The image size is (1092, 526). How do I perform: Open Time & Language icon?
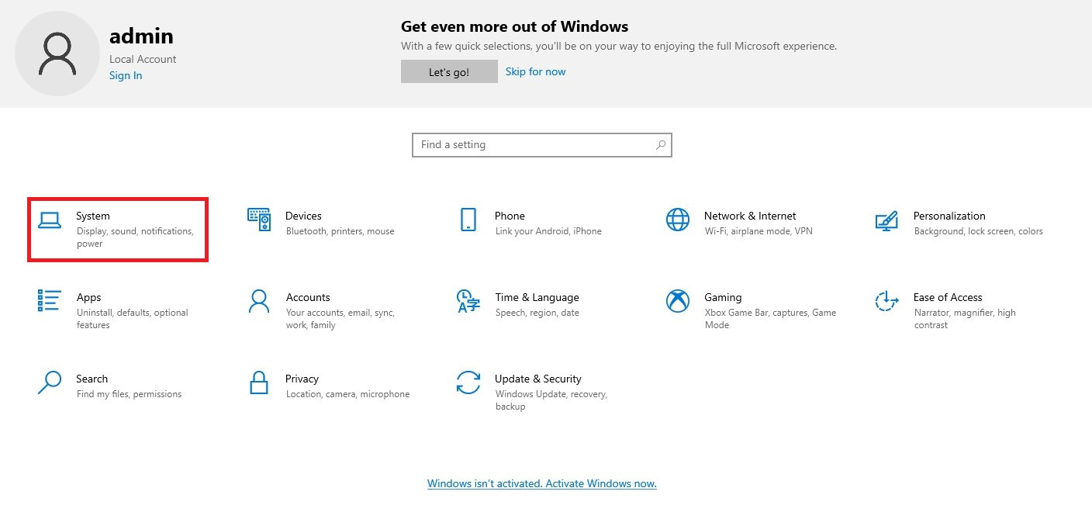point(468,301)
